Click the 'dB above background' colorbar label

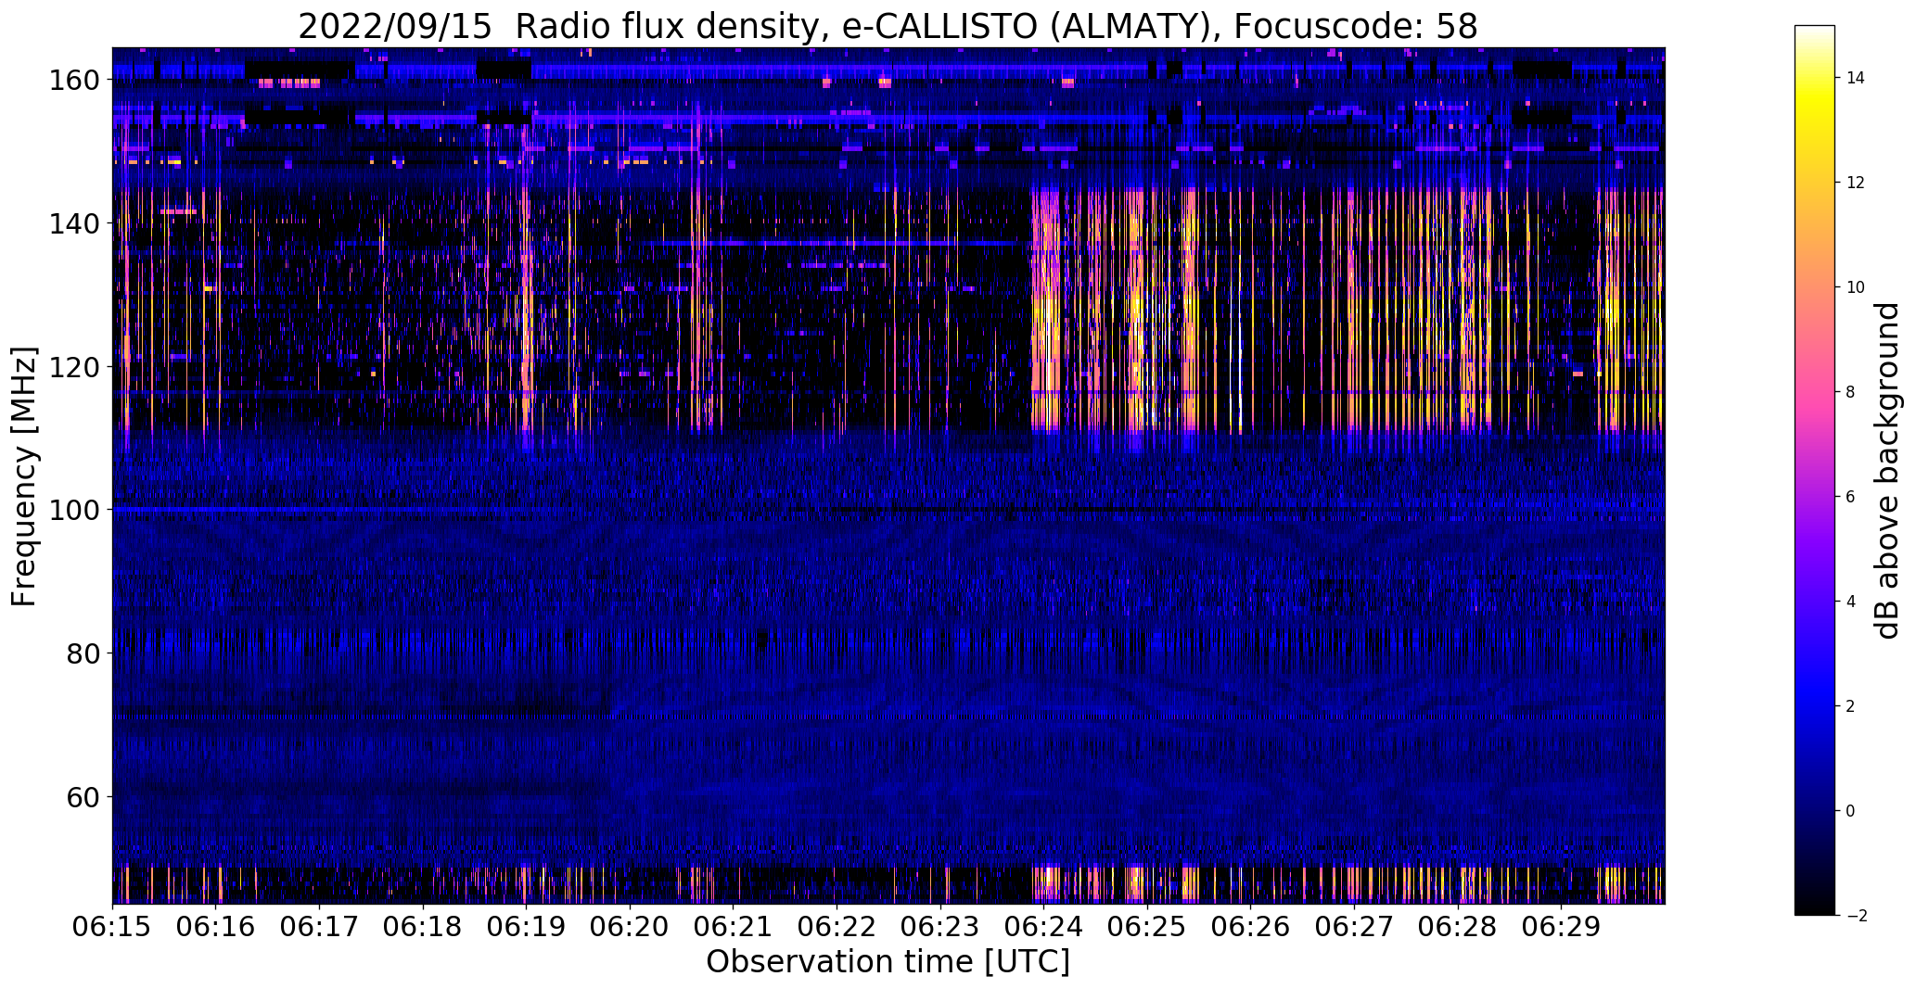point(1888,471)
